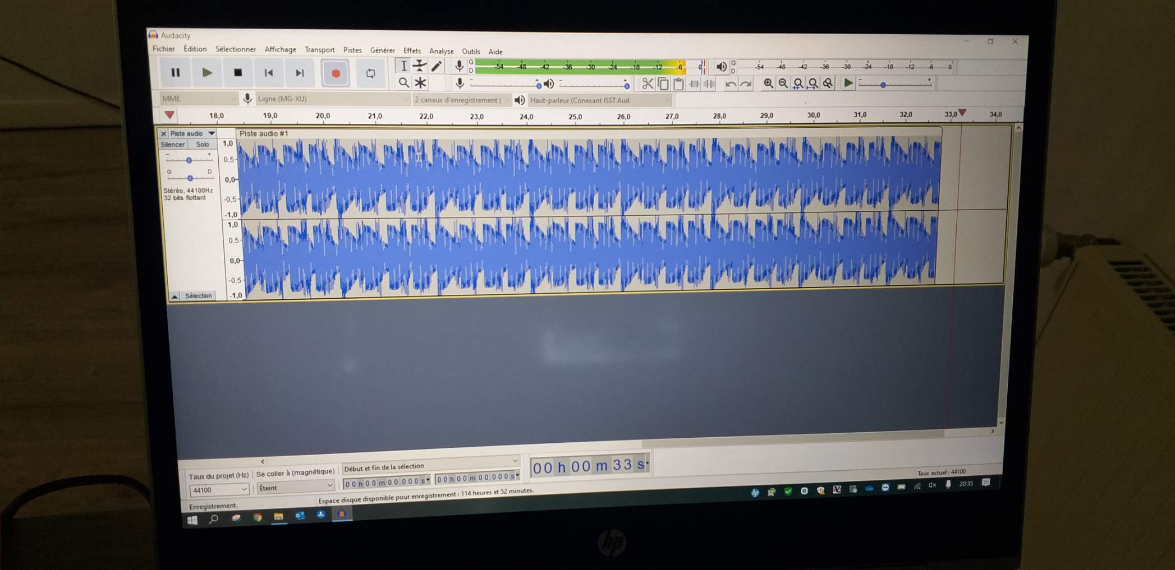Open the Sélectionner menu
1175x570 pixels.
click(x=235, y=49)
